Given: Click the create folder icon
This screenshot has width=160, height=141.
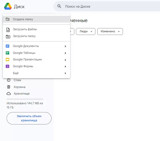Looking at the screenshot, I should click(8, 19).
